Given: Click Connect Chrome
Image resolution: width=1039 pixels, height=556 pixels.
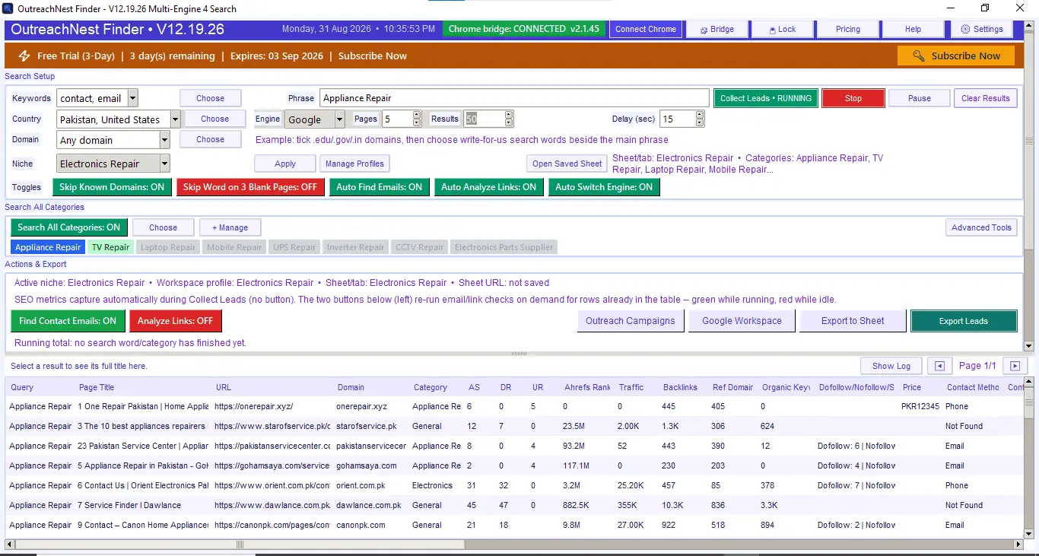Looking at the screenshot, I should tap(646, 30).
